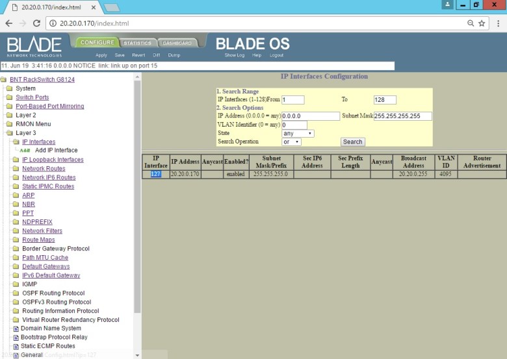The width and height of the screenshot is (507, 359).
Task: Open IP Loopback Interfaces link
Action: tap(53, 160)
